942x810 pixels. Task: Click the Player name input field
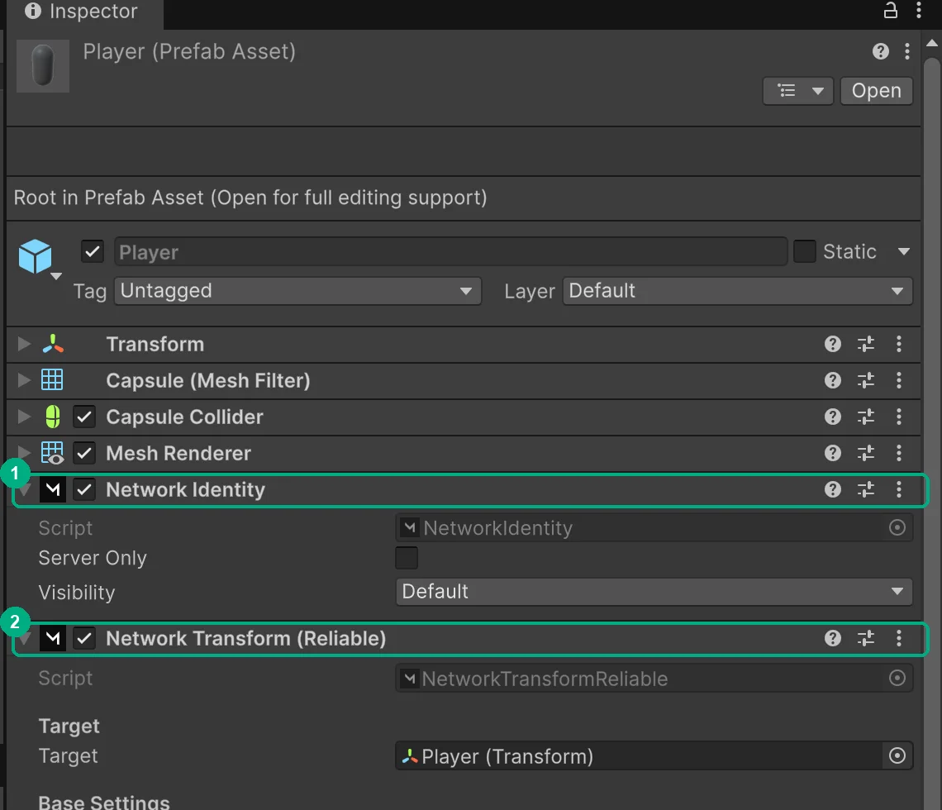click(450, 252)
